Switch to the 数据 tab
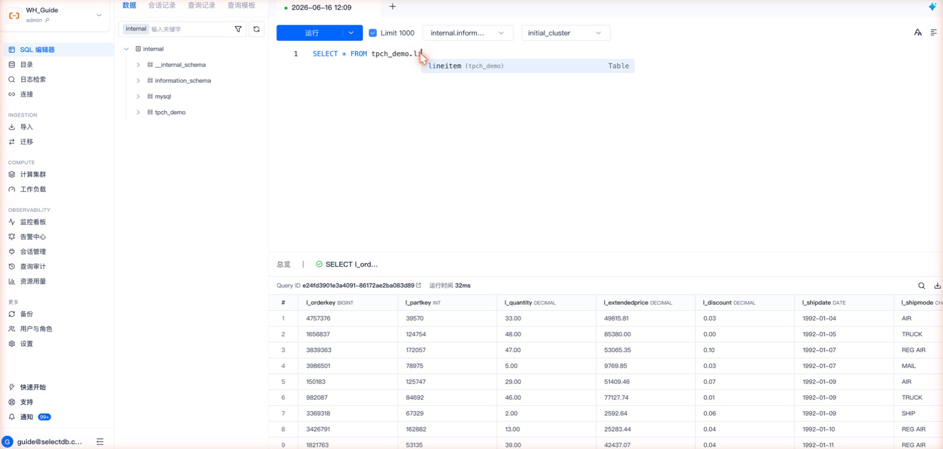 129,5
